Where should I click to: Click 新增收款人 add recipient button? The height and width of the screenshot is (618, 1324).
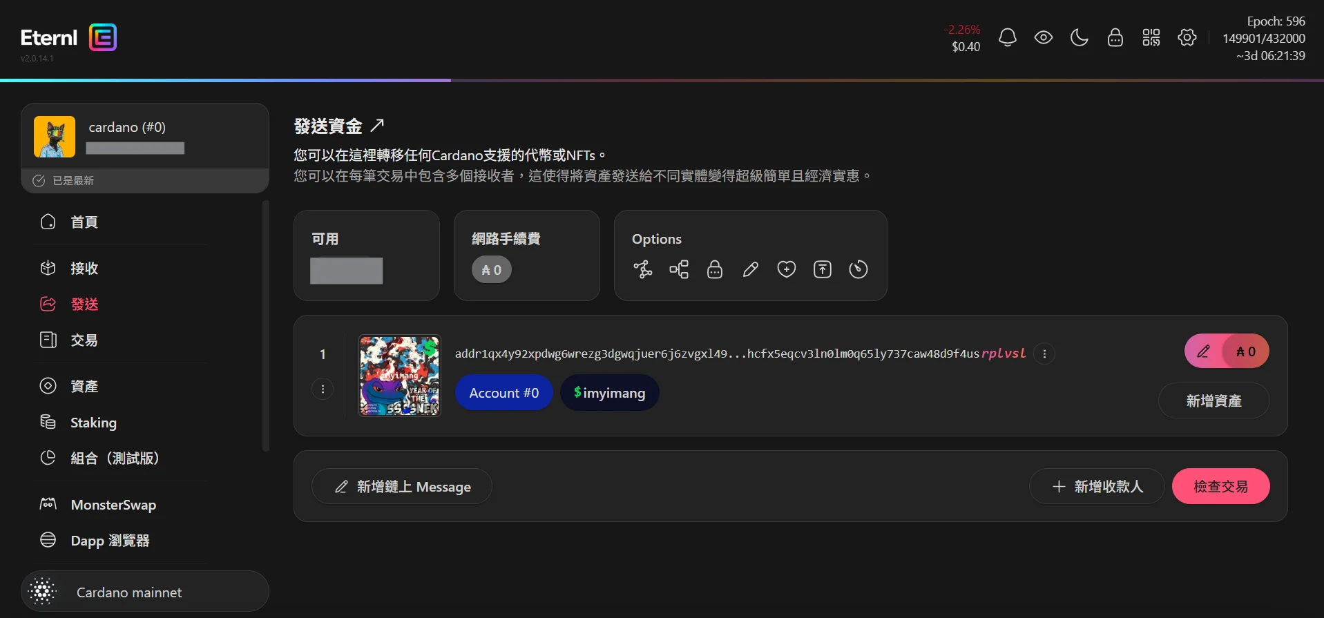pyautogui.click(x=1097, y=487)
